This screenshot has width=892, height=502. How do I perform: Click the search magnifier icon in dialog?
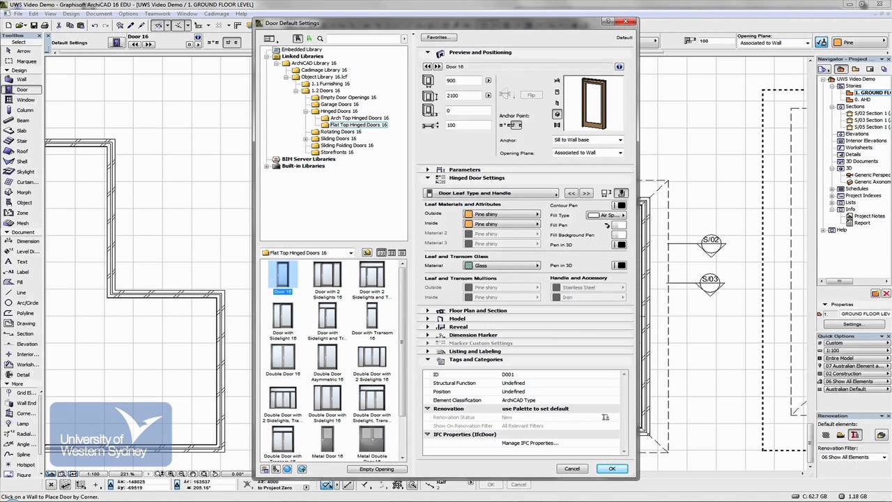click(320, 39)
